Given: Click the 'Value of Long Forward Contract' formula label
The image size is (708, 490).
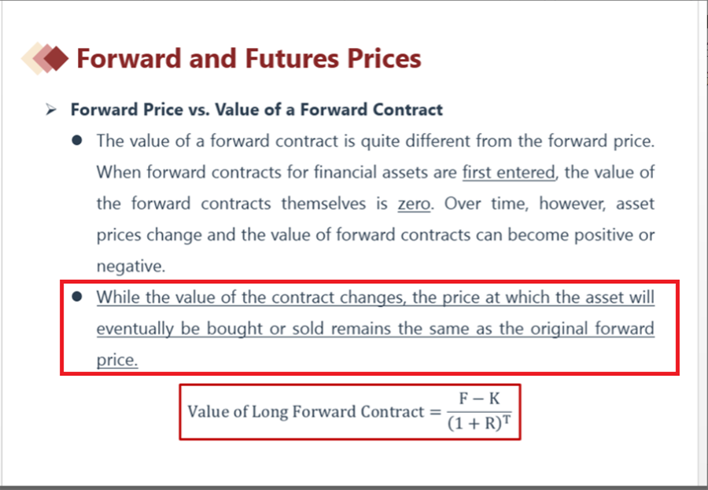Looking at the screenshot, I should pyautogui.click(x=306, y=412).
